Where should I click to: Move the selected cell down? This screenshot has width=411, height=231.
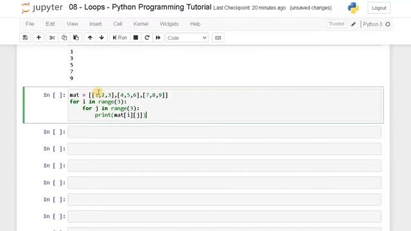(x=101, y=38)
